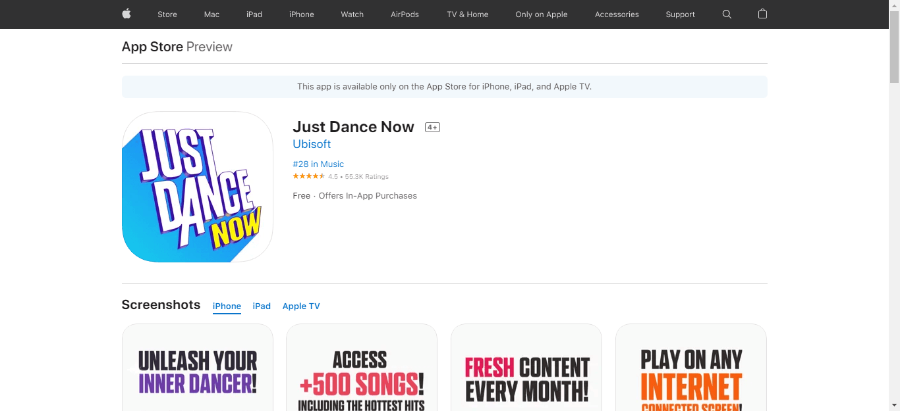The height and width of the screenshot is (411, 900).
Task: Open the Ubisoft developer link
Action: coord(312,144)
